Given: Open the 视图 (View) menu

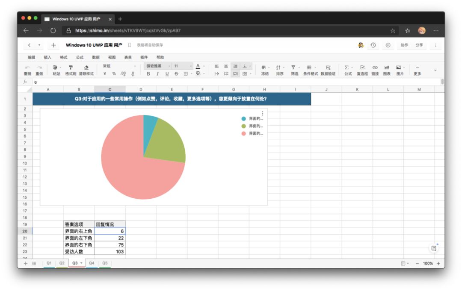Looking at the screenshot, I should click(112, 57).
